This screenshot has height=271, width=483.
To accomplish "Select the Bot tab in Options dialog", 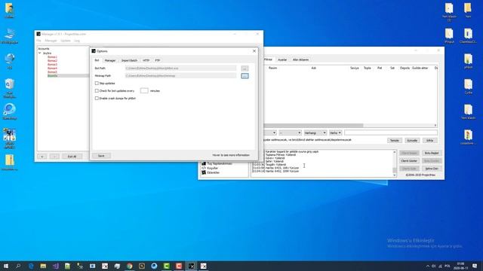I will 97,60.
